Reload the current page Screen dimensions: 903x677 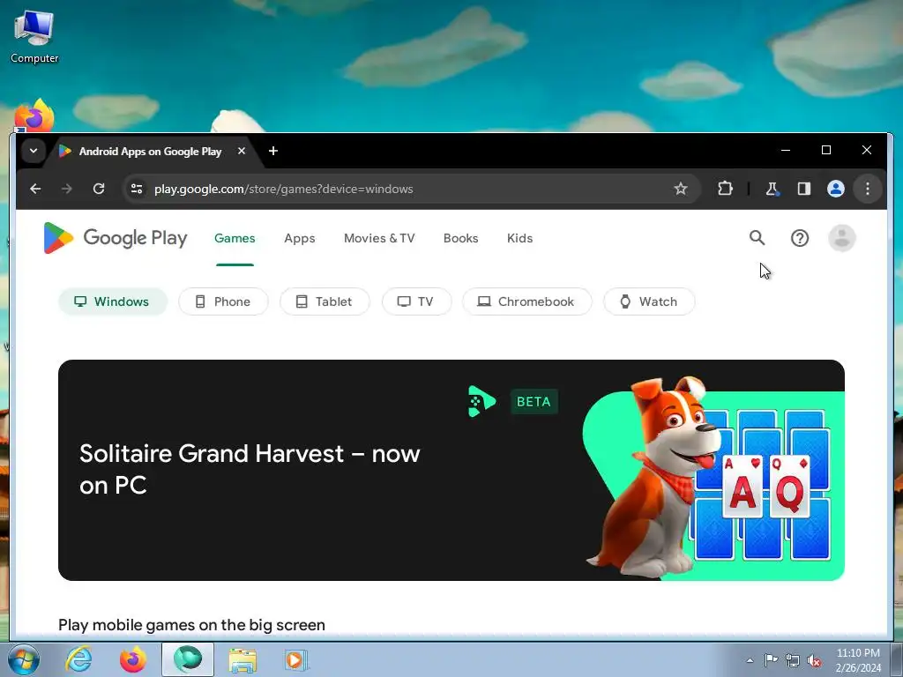pos(99,189)
